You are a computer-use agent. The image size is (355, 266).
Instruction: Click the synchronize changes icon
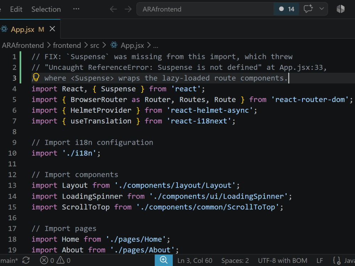[x=26, y=260]
